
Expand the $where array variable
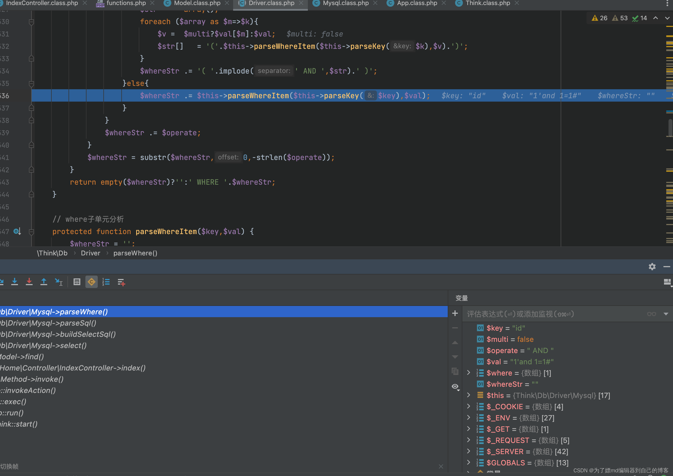[469, 373]
